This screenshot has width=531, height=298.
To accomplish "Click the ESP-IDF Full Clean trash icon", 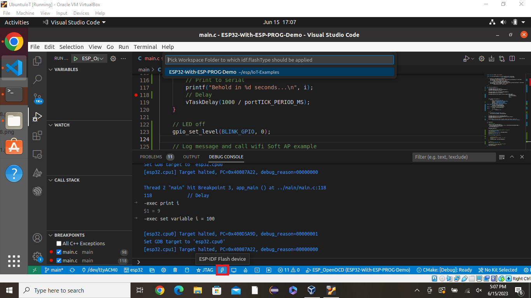I will click(x=175, y=270).
